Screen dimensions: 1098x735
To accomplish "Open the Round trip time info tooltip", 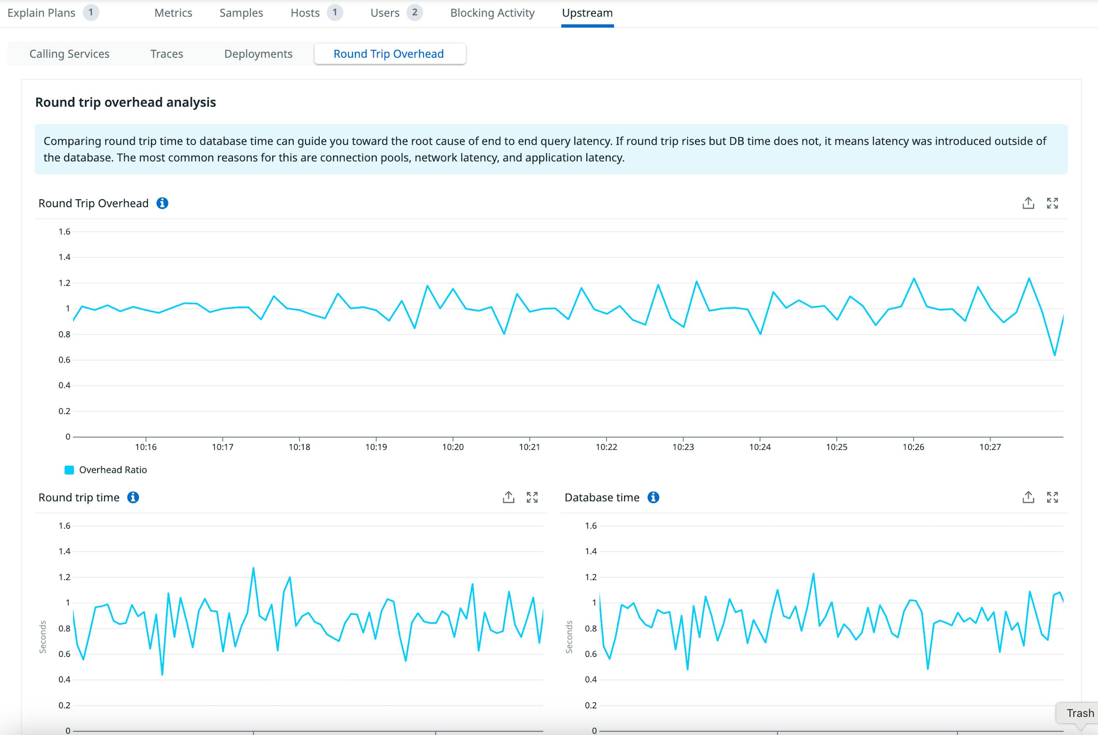I will pyautogui.click(x=134, y=497).
